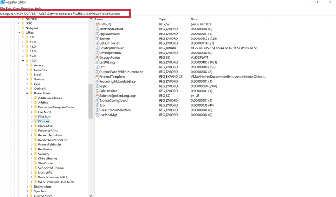The image size is (336, 197).
Task: Click the PersonalTemplates value icon
Action: [97, 77]
